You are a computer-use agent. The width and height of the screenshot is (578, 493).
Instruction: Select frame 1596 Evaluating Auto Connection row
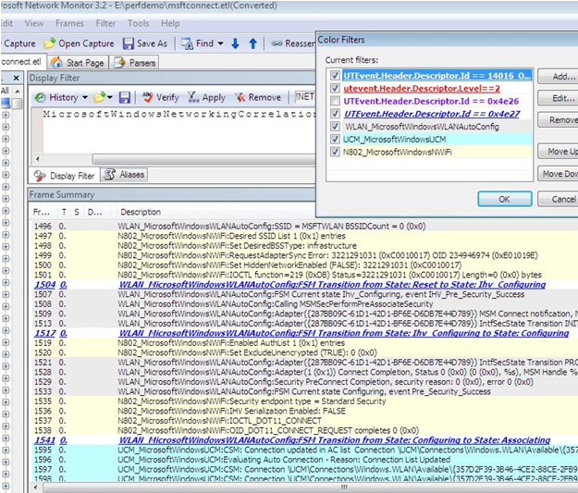click(x=304, y=460)
